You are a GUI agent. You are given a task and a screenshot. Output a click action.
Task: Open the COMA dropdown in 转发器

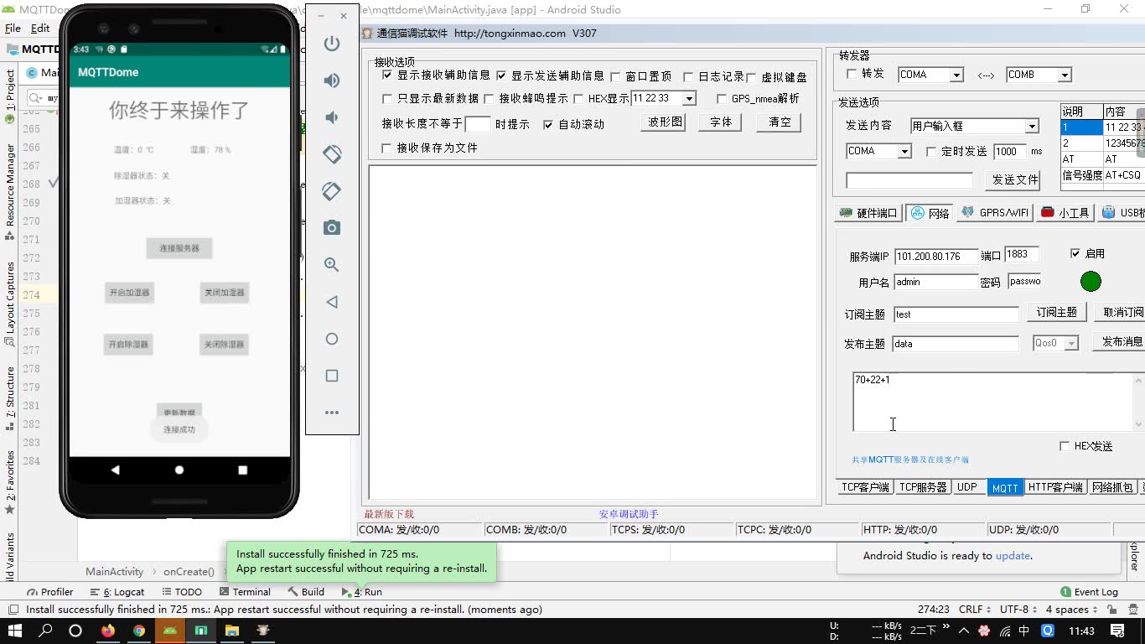(x=956, y=75)
